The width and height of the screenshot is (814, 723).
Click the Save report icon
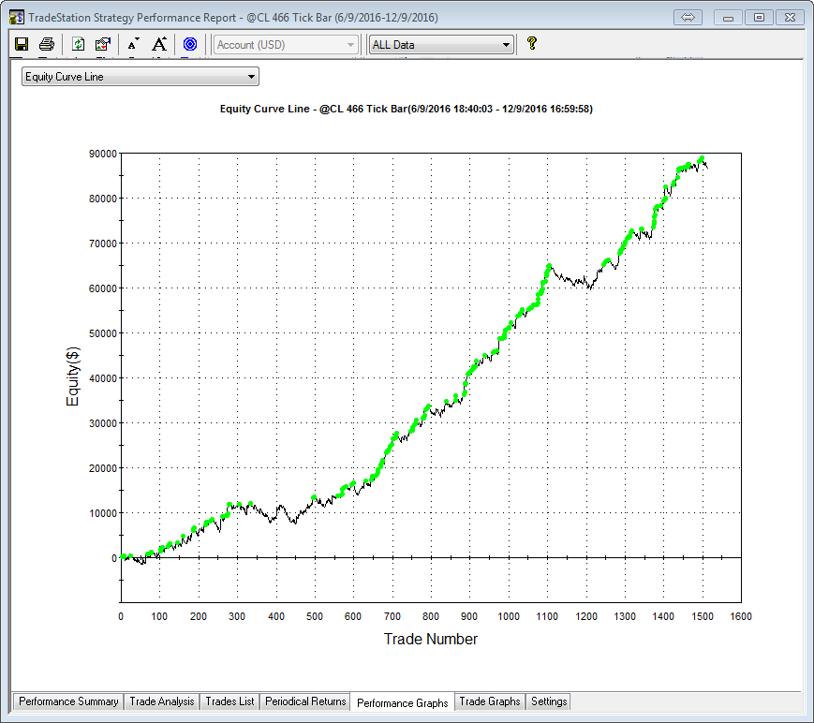point(22,44)
